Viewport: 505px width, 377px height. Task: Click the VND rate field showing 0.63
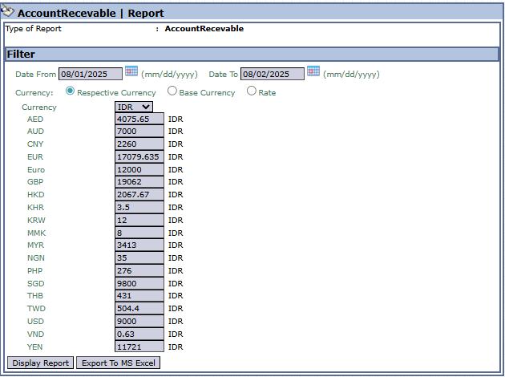(139, 334)
